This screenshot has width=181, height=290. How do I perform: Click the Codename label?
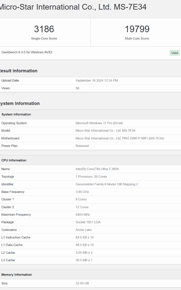[9, 230]
